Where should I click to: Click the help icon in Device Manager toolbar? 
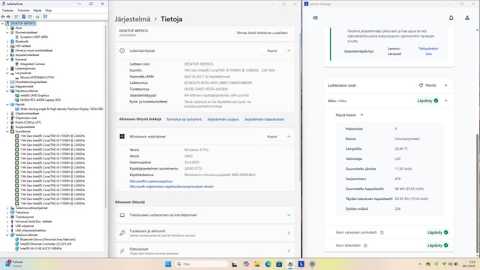click(23, 16)
